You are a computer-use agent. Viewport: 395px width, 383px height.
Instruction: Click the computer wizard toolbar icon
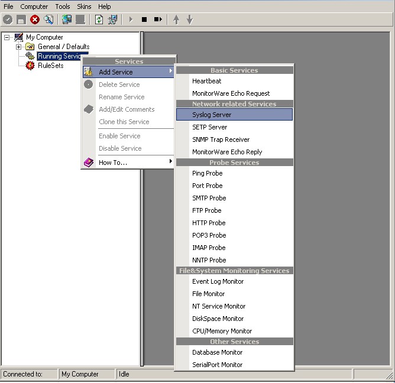tap(112, 20)
